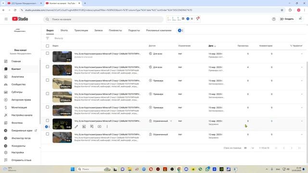Image resolution: width=308 pixels, height=173 pixels.
Task: Toggle the select-all videos checkbox in header
Action: [48, 46]
